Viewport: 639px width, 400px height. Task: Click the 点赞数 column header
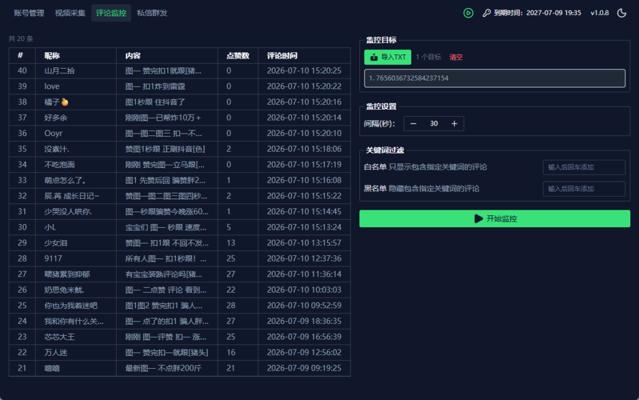(238, 56)
